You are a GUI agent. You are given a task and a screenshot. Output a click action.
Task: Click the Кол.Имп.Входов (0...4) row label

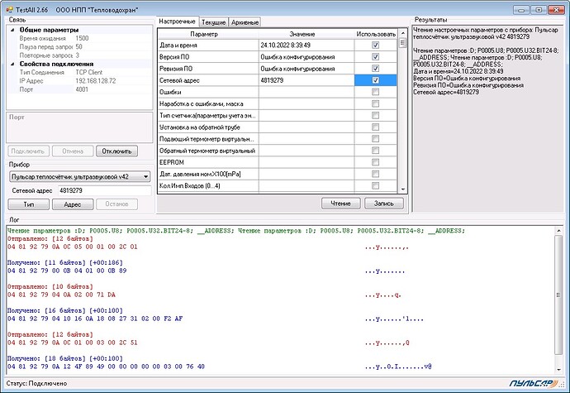pyautogui.click(x=189, y=186)
